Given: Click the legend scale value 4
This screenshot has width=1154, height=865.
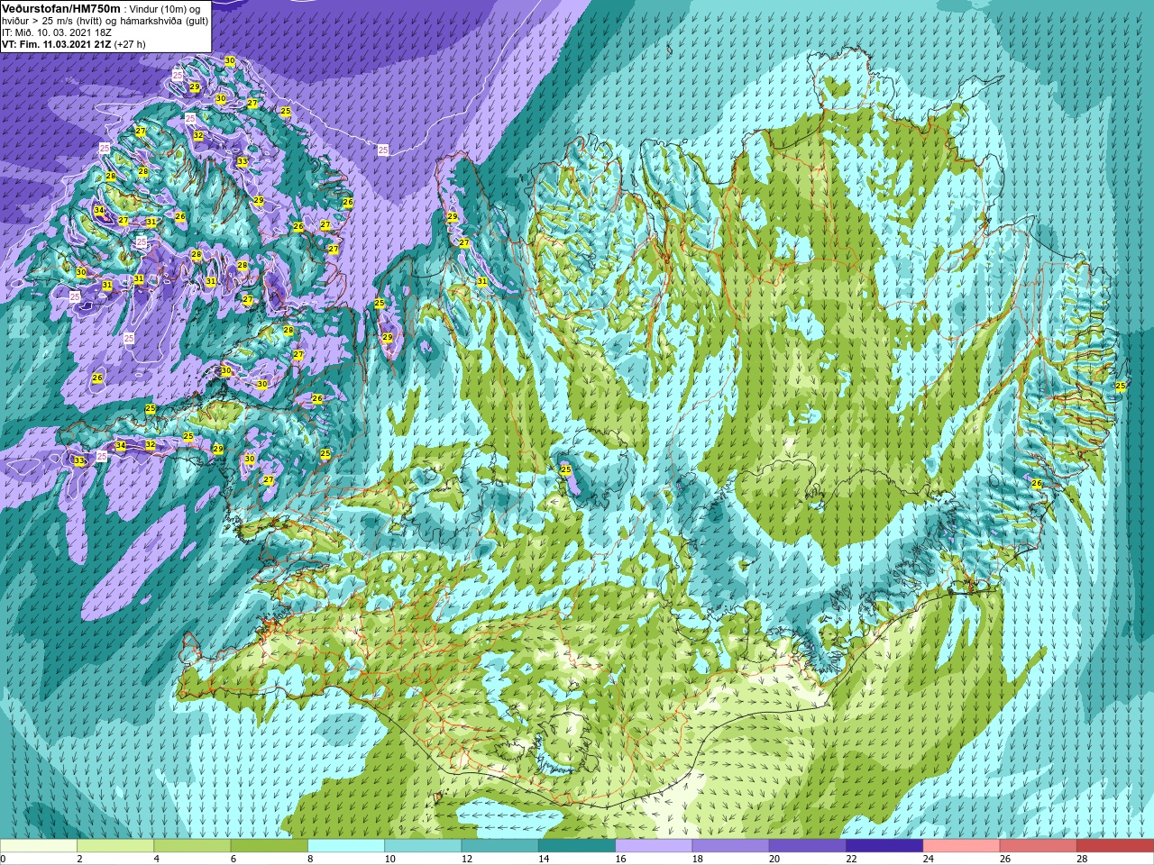Looking at the screenshot, I should point(157,859).
